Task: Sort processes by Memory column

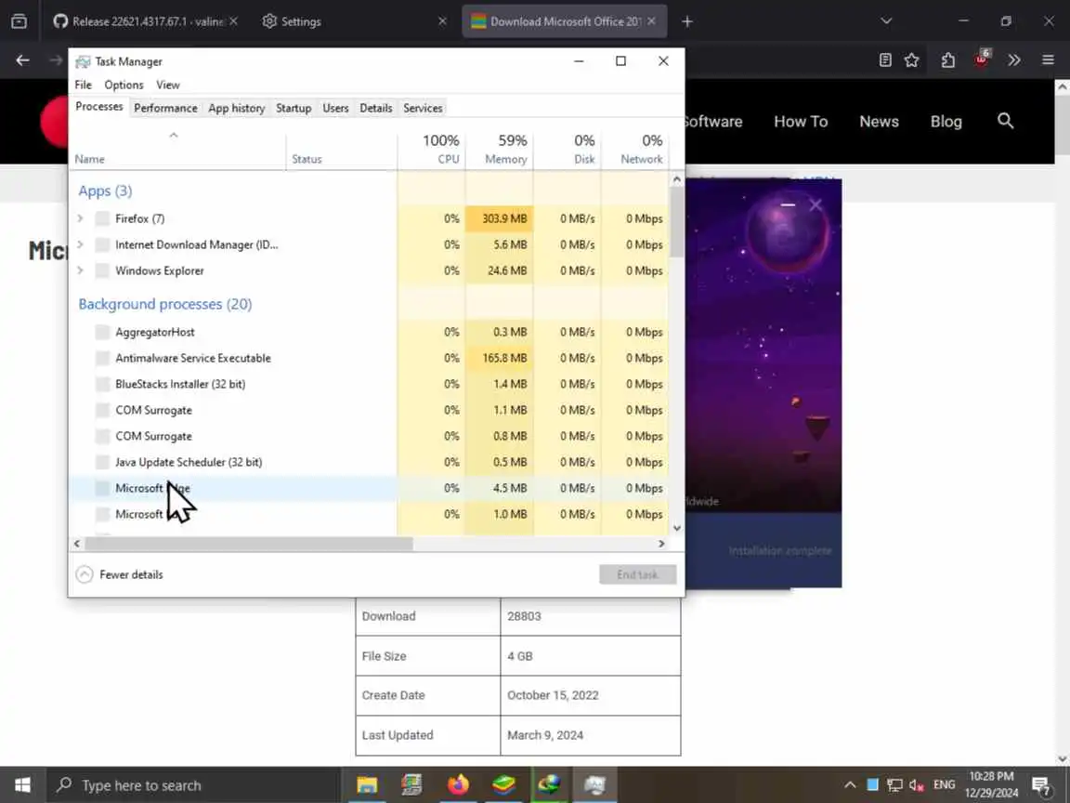Action: 499,149
